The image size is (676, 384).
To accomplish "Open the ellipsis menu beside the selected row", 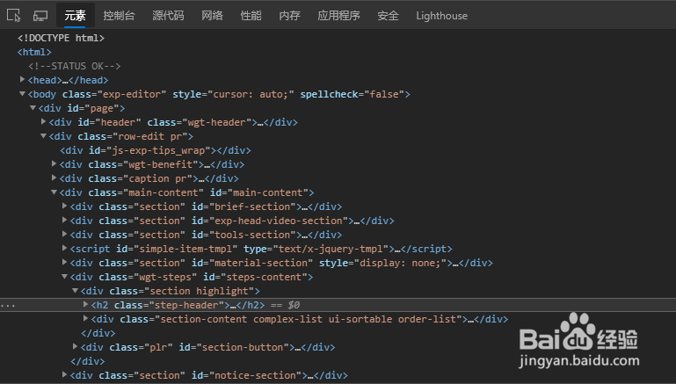I will 8,305.
